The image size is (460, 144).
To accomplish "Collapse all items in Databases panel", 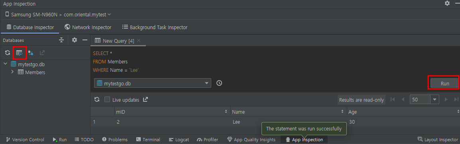I will tap(61, 40).
